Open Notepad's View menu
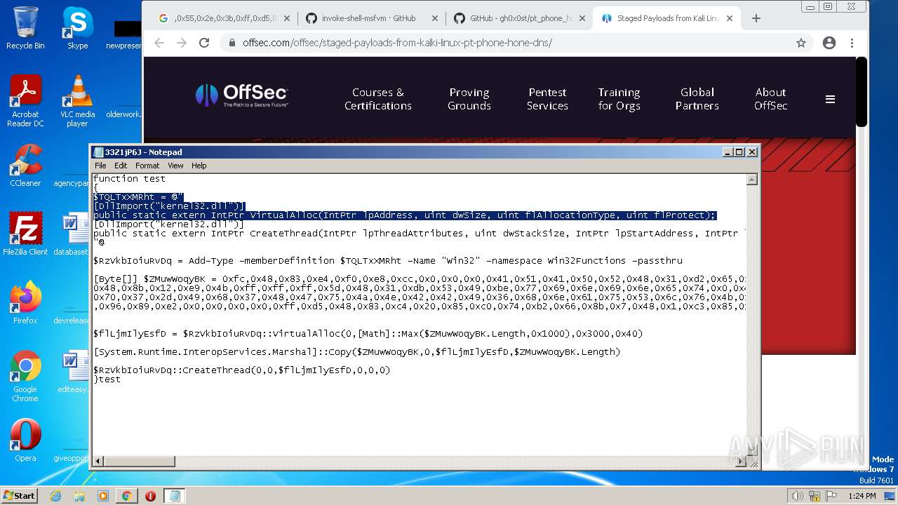Screen dimensions: 898x505 (x=175, y=166)
